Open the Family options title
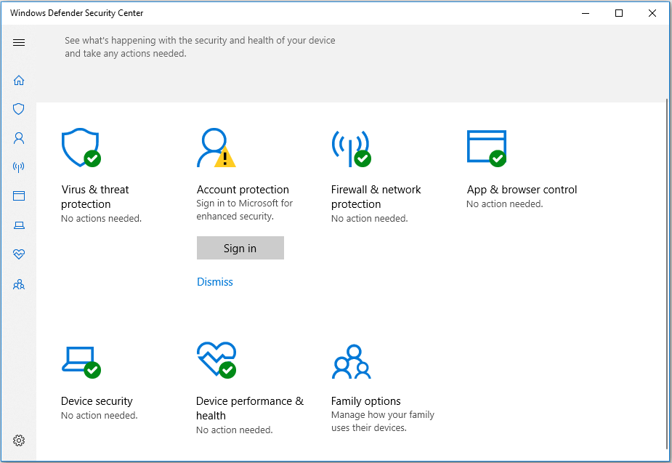 (x=366, y=400)
